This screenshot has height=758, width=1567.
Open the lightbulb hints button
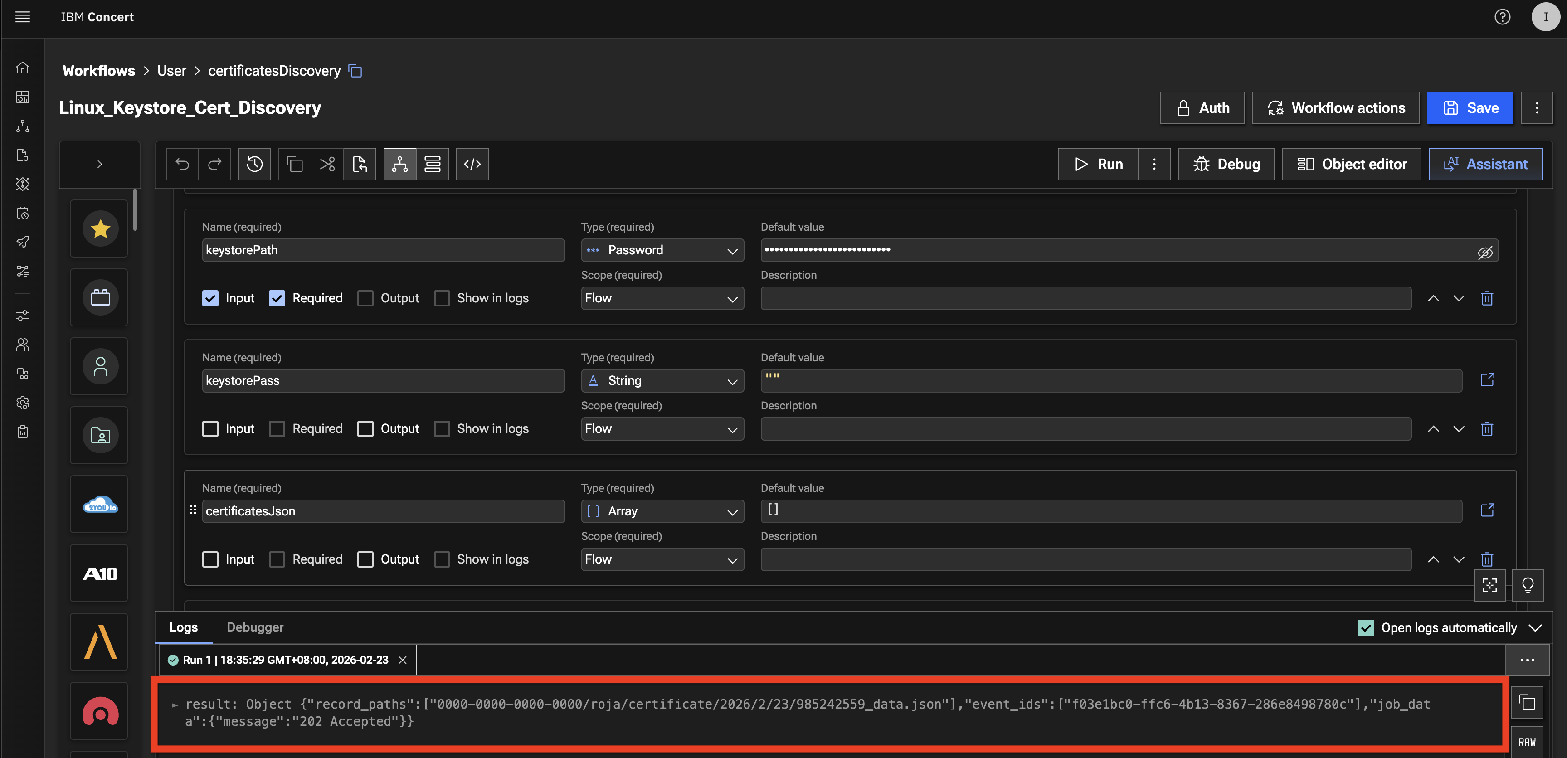point(1528,585)
